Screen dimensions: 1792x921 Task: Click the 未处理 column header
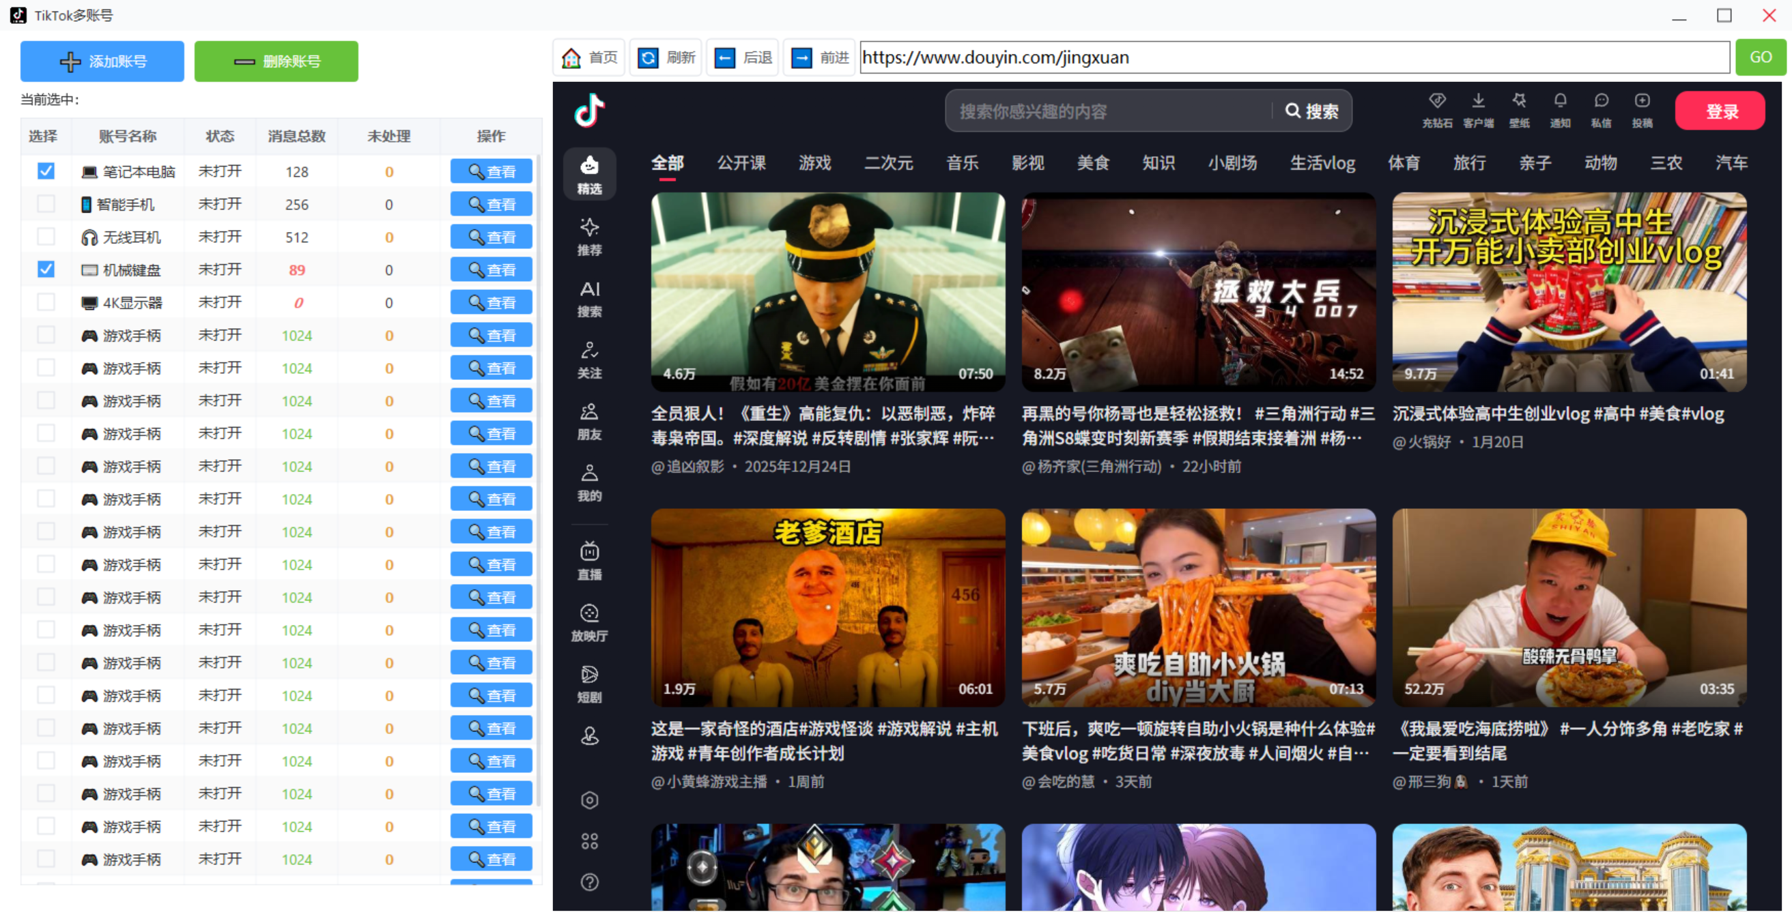(x=389, y=136)
